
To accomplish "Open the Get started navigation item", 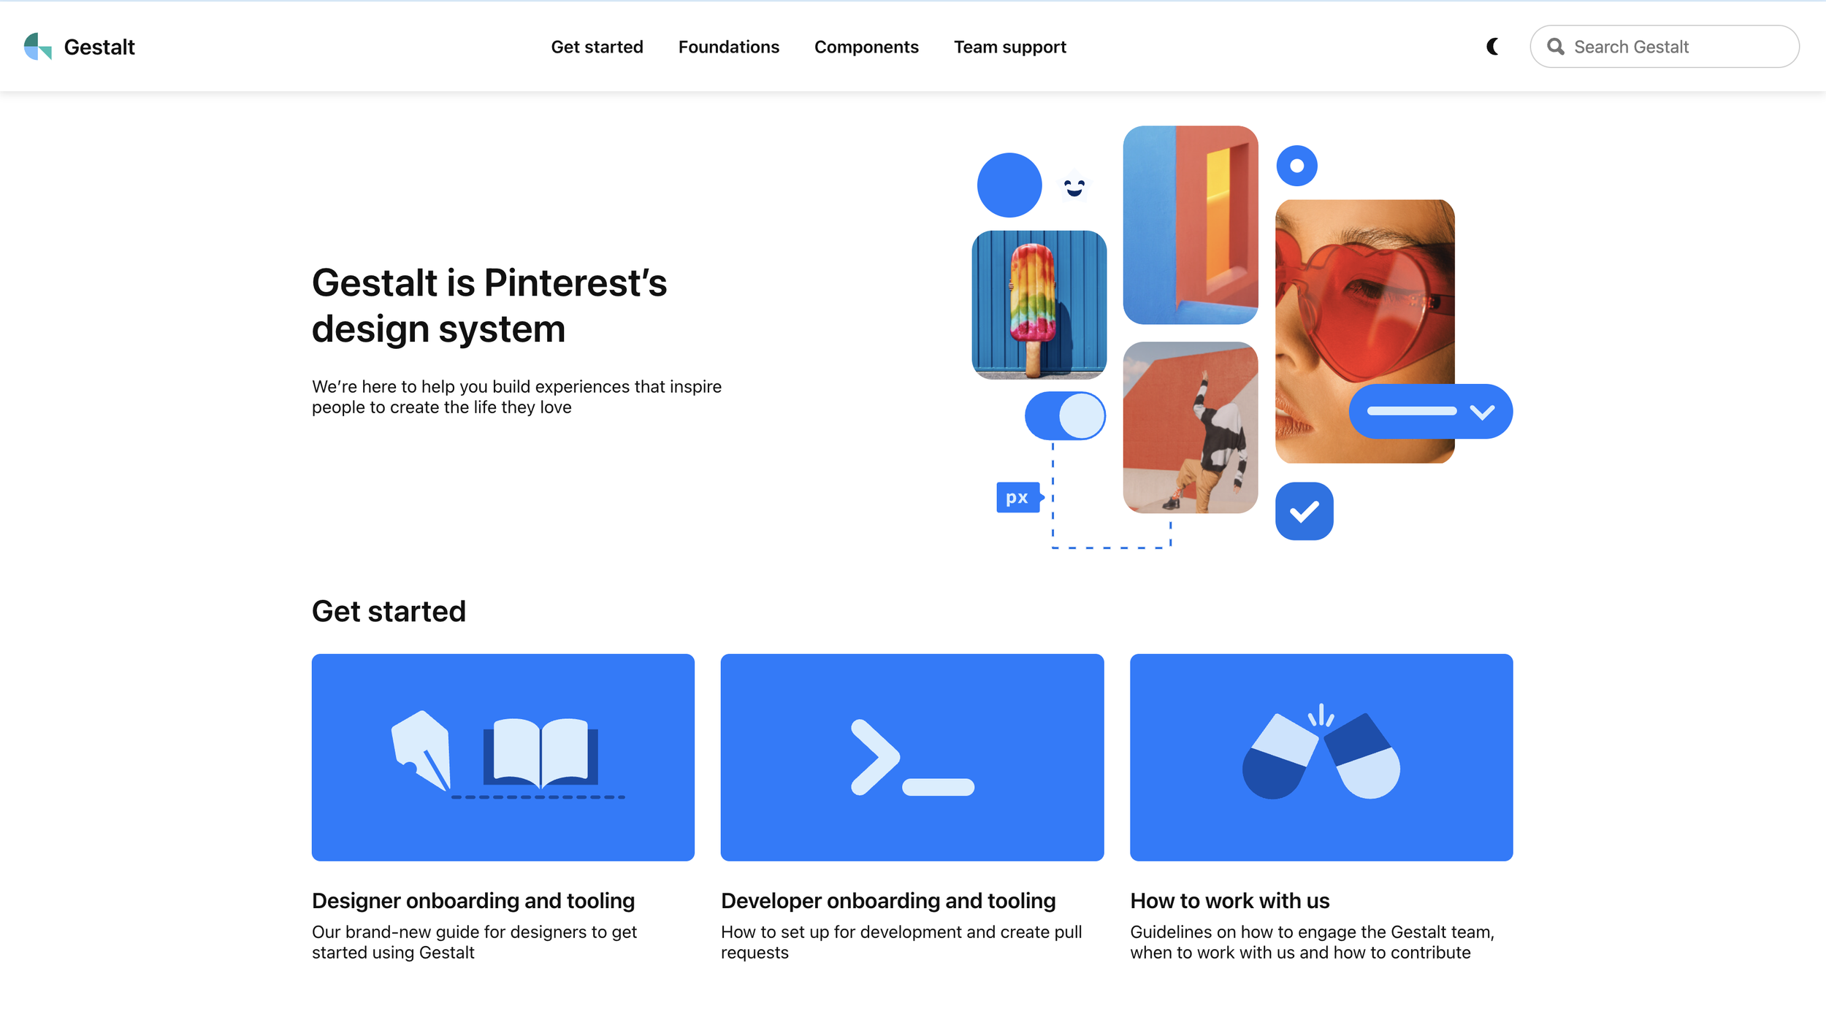I will click(597, 47).
